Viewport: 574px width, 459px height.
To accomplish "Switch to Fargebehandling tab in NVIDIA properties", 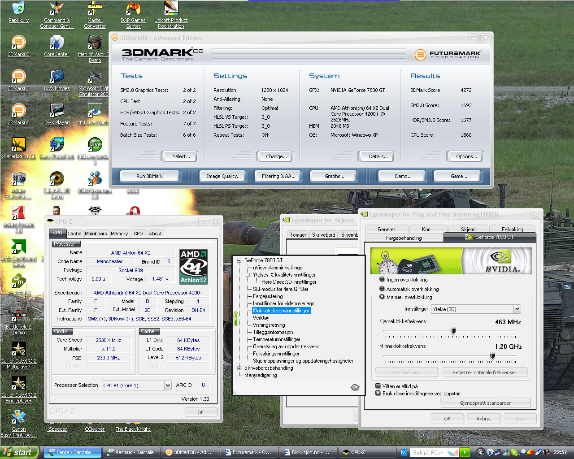I will pos(404,238).
